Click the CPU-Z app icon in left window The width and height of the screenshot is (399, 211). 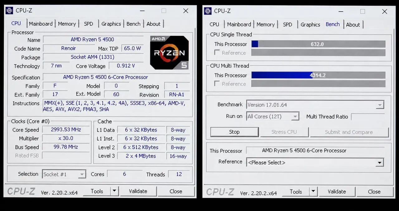pyautogui.click(x=9, y=11)
